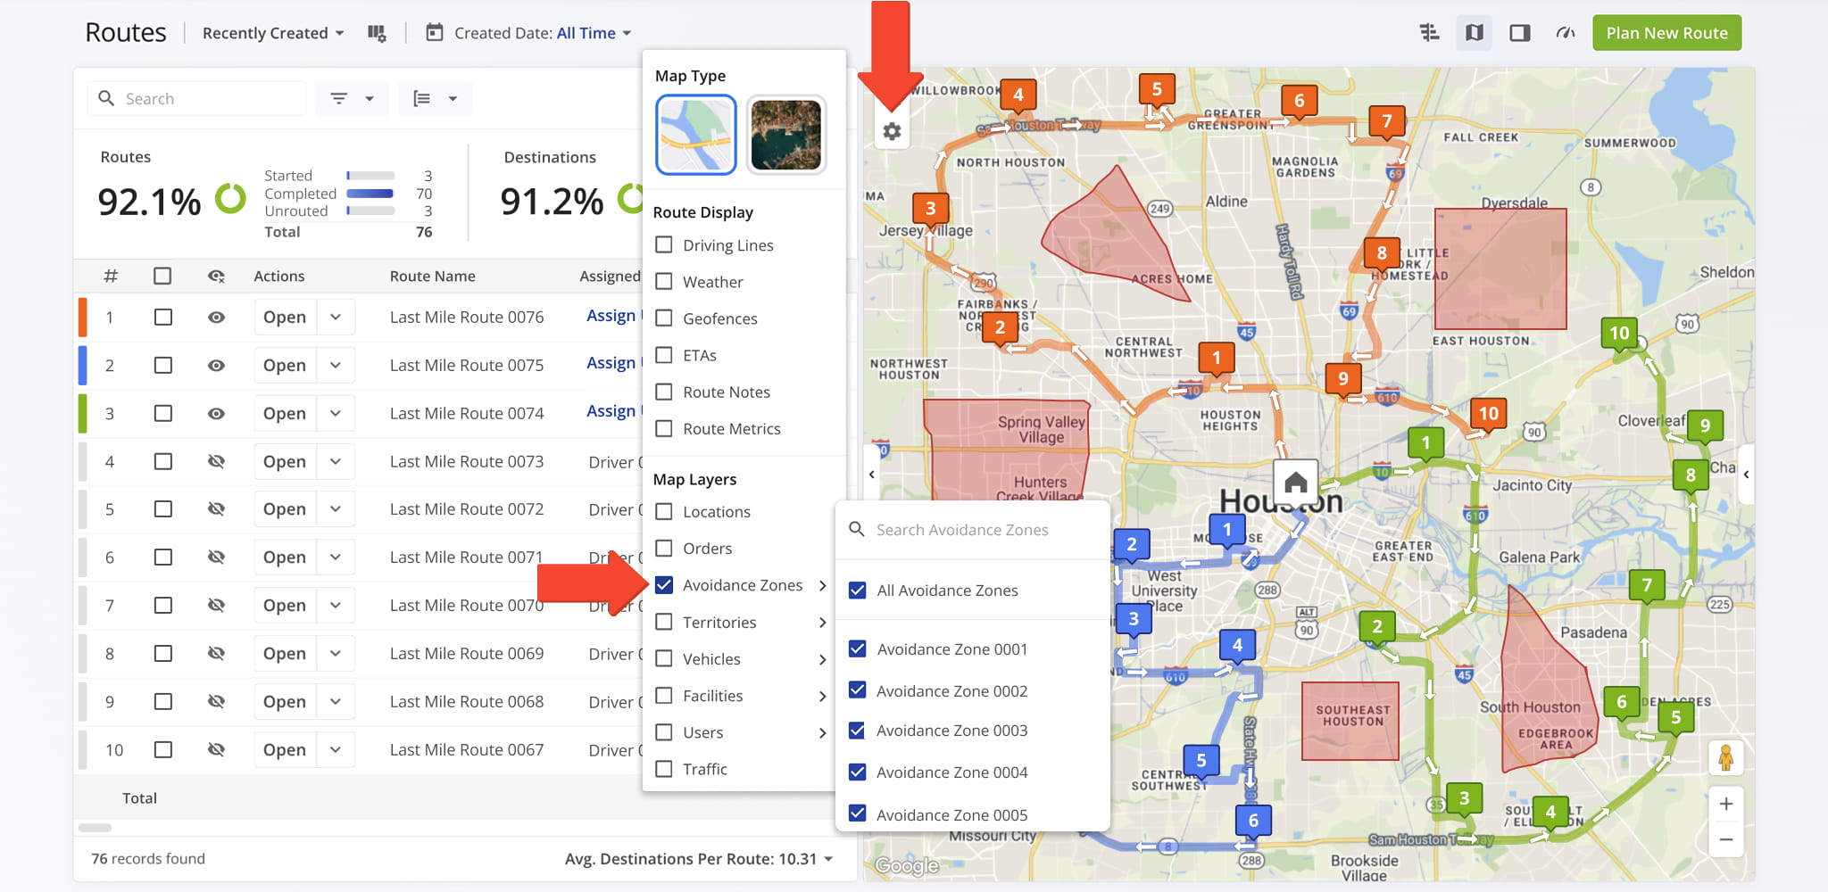
Task: Toggle visibility of Last Mile Route 0076
Action: [x=216, y=318]
